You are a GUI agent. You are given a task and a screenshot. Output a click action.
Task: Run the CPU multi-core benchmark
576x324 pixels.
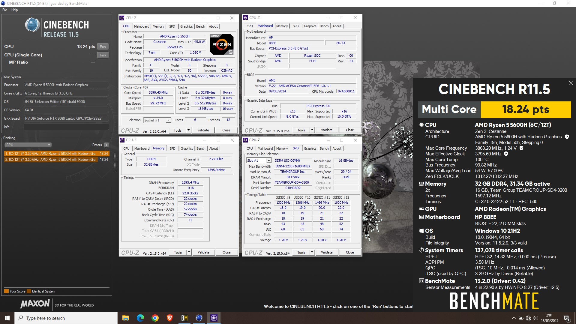coord(103,46)
